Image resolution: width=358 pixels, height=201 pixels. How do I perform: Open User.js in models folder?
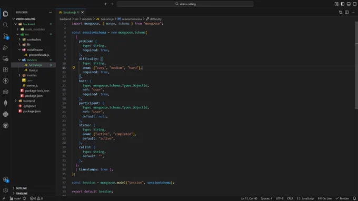tap(33, 71)
